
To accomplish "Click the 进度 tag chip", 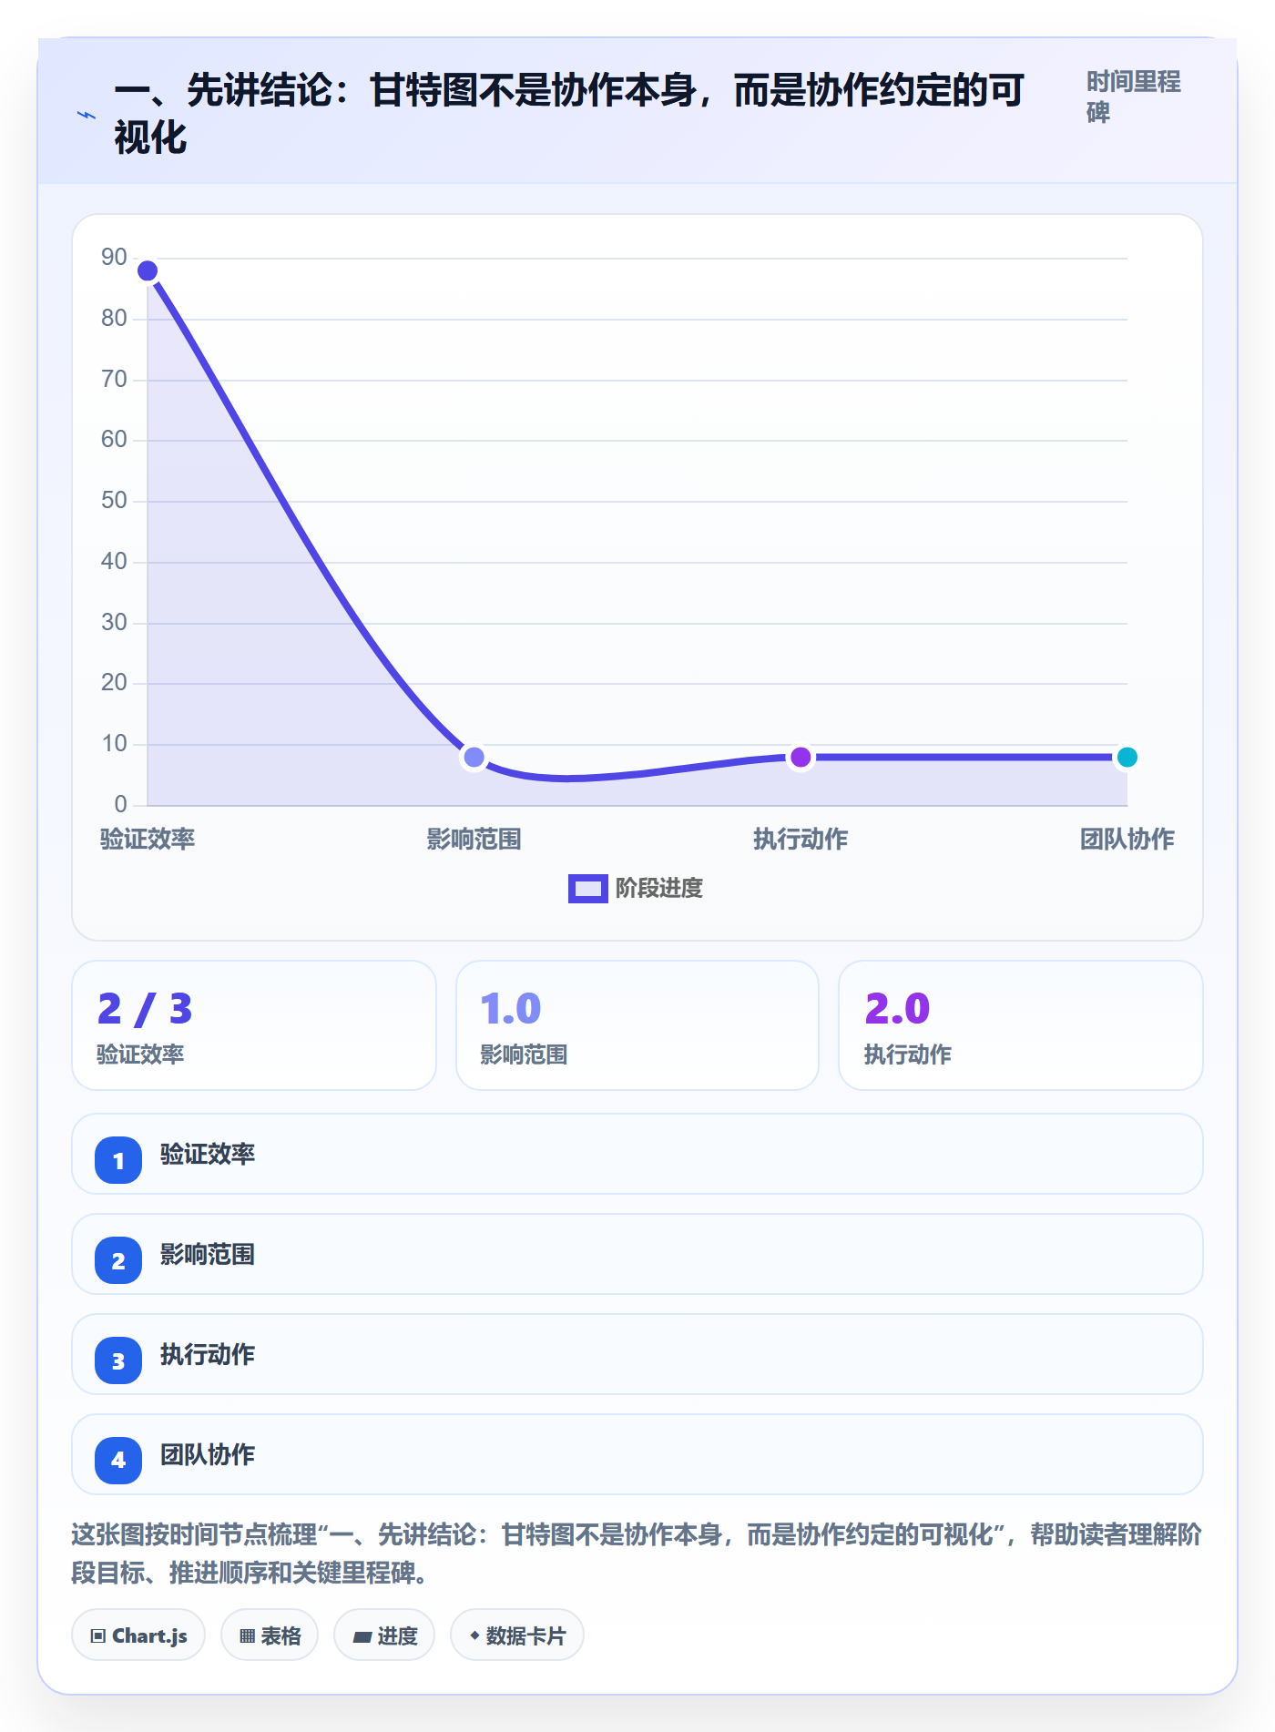I will (x=384, y=1635).
